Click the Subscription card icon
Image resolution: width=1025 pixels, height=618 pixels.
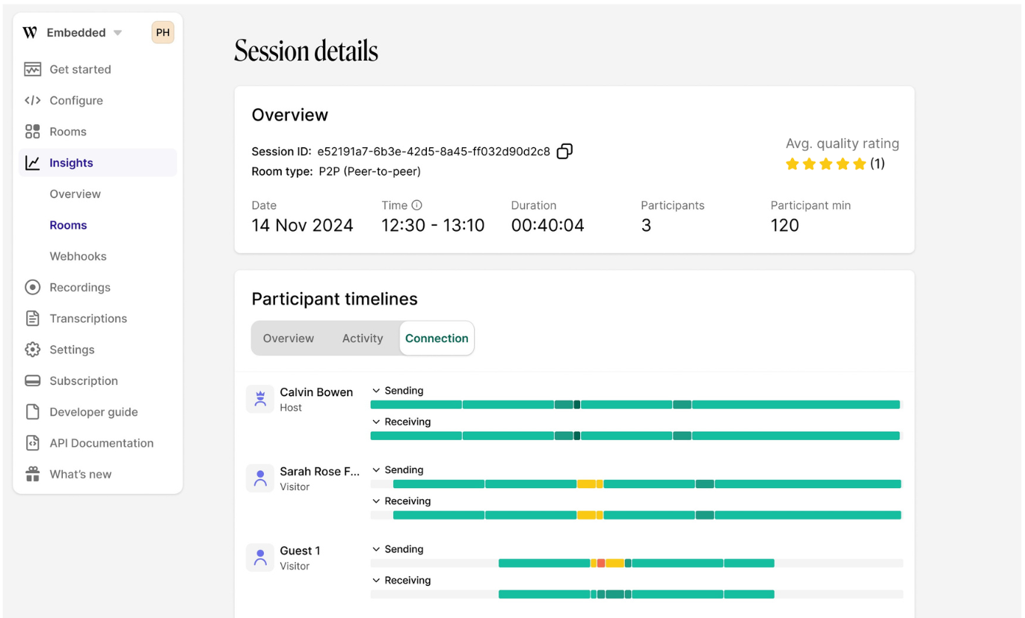click(32, 380)
